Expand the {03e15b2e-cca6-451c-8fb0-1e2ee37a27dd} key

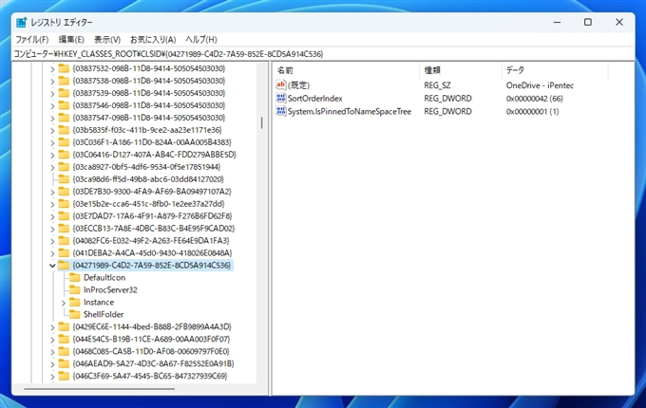pyautogui.click(x=52, y=204)
